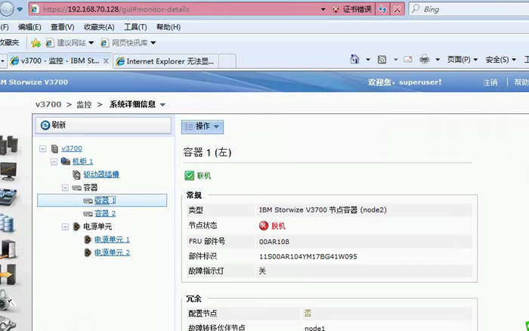Collapse the 机柜 1 tree node

pos(54,162)
